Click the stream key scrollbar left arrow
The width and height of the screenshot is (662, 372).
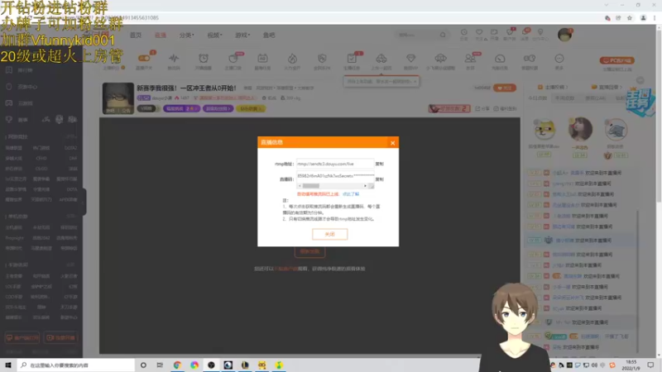point(300,186)
